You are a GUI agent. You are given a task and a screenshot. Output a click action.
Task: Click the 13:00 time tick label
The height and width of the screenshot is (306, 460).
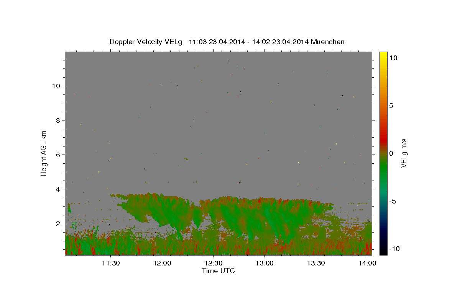[x=264, y=264]
